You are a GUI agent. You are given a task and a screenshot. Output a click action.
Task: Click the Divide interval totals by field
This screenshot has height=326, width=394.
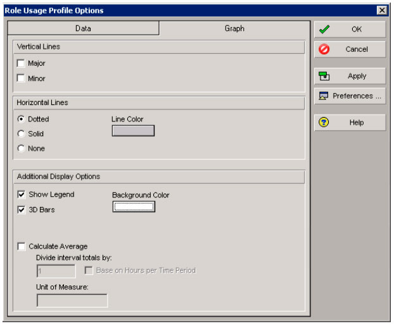[x=56, y=271]
